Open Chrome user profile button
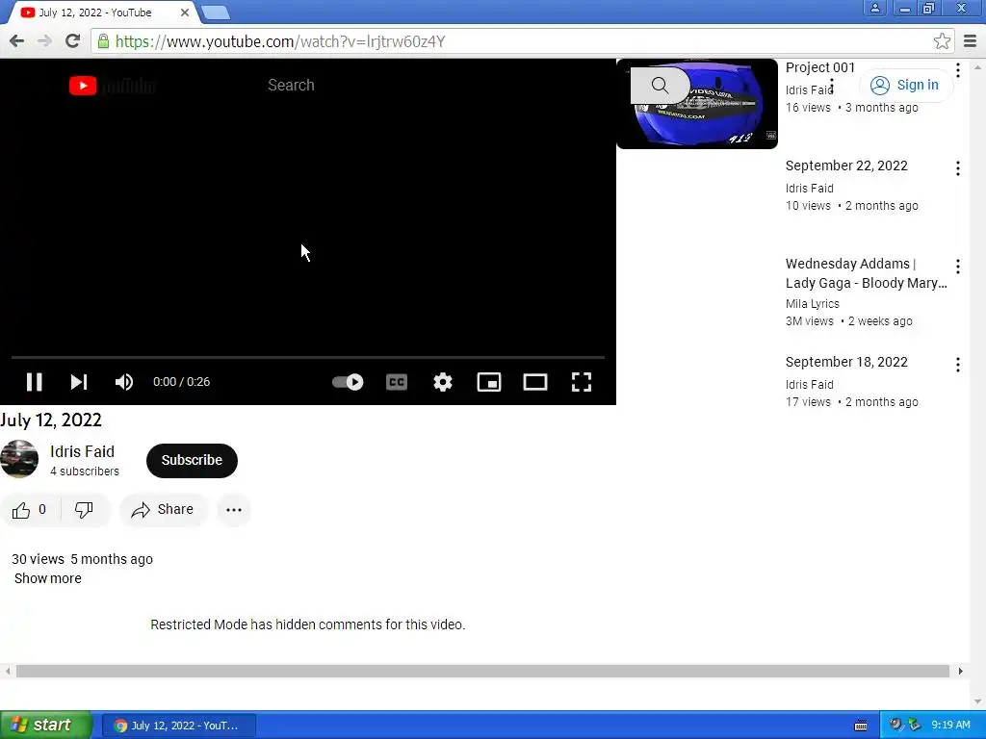 click(874, 8)
